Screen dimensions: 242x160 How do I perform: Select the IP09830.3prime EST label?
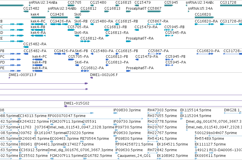[x=127, y=110]
